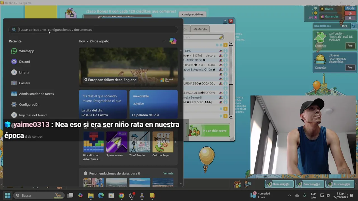The width and height of the screenshot is (358, 201).
Task: Cancel the Reciclaje notification
Action: [321, 46]
